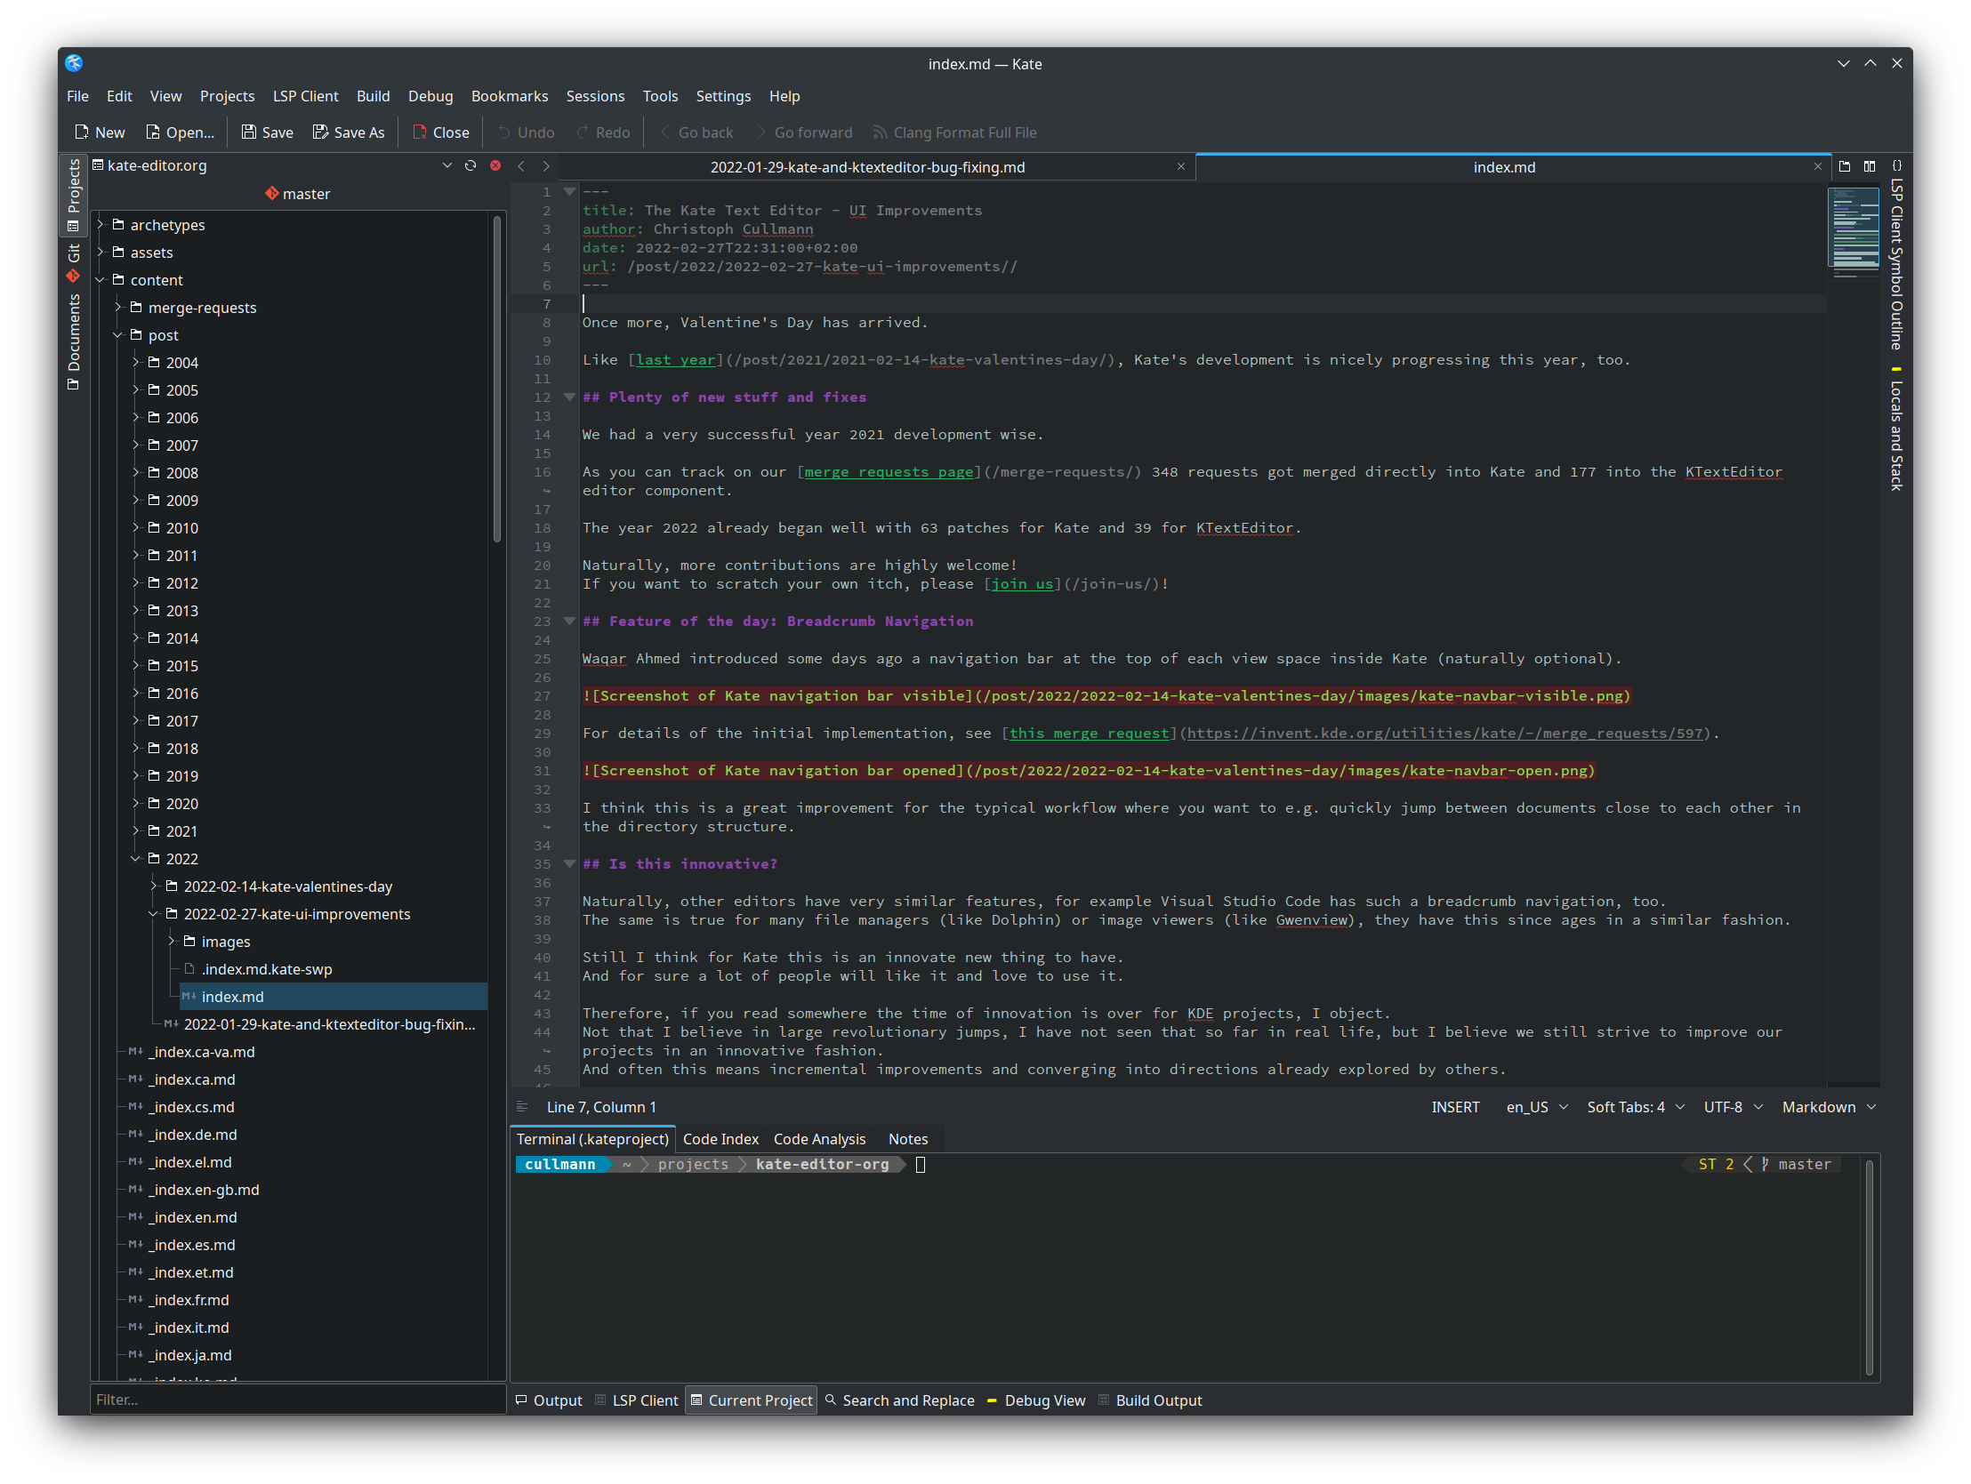Click the new tab icon right of tabs

(1845, 166)
